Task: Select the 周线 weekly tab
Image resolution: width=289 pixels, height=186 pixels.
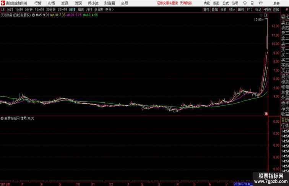Action: coord(81,10)
